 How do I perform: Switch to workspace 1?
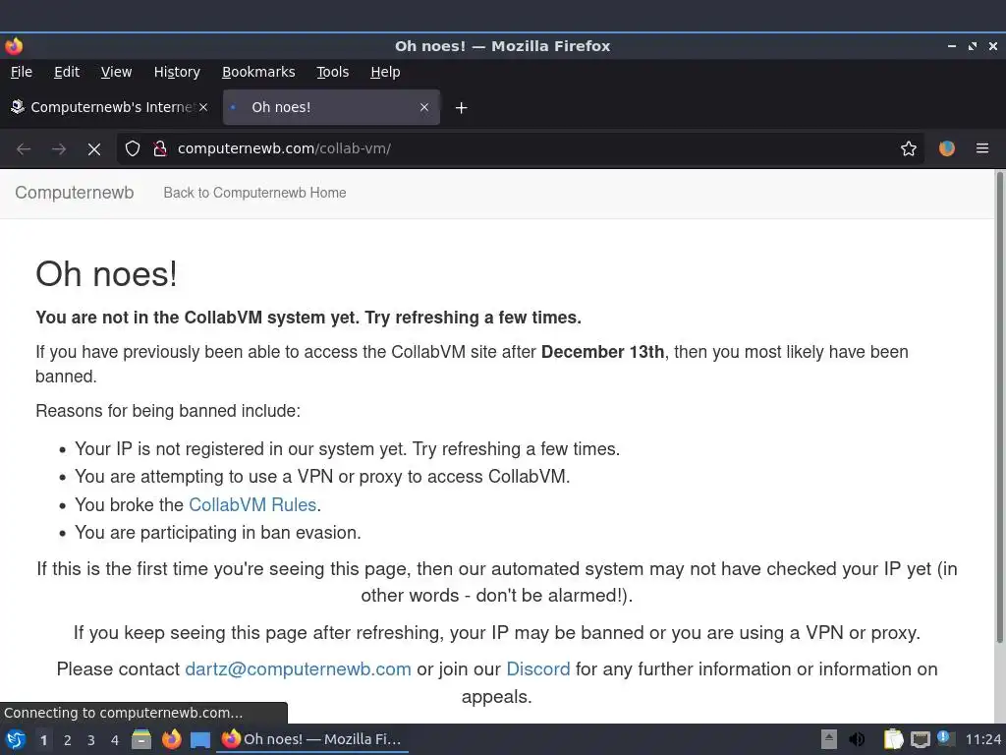click(x=43, y=740)
